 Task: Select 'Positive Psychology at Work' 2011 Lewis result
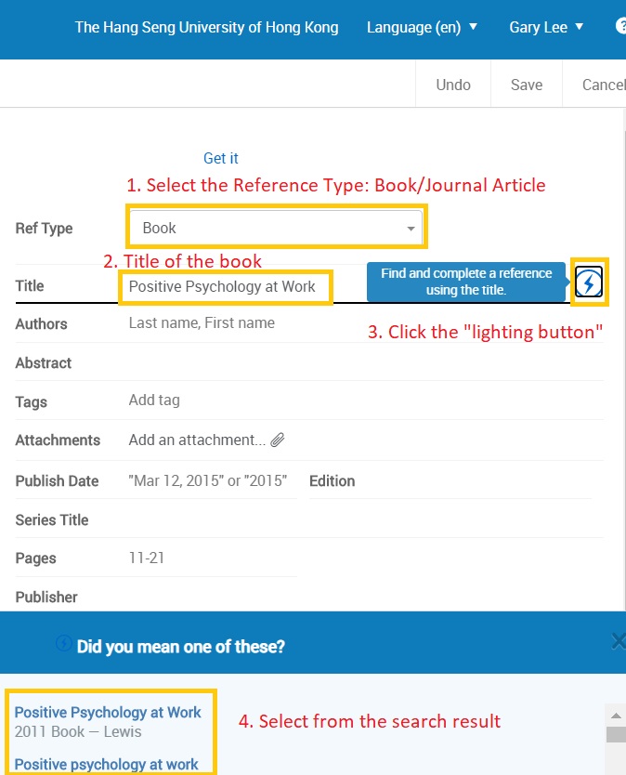point(108,712)
